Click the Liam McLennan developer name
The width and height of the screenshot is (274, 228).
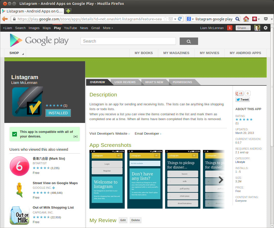(24, 83)
